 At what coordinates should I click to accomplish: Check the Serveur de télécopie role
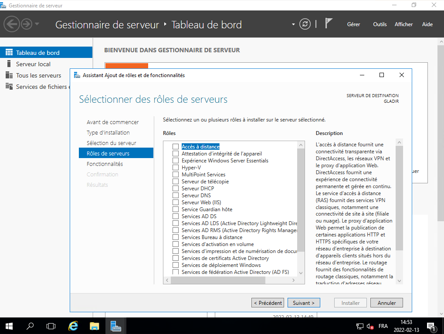point(176,182)
